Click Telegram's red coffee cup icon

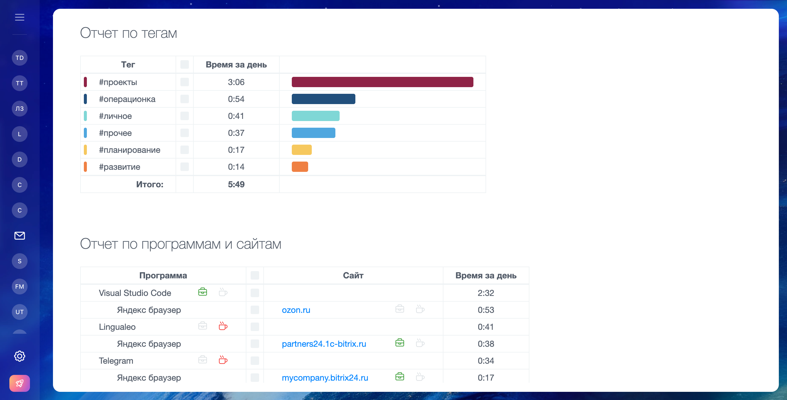pyautogui.click(x=223, y=360)
